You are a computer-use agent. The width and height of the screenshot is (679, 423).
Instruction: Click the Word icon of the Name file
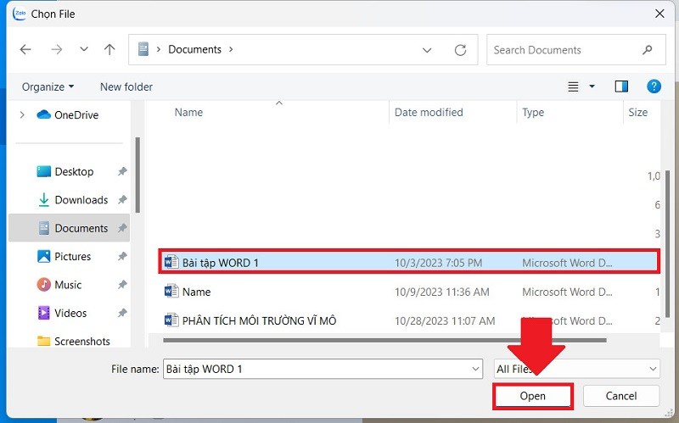(x=171, y=291)
